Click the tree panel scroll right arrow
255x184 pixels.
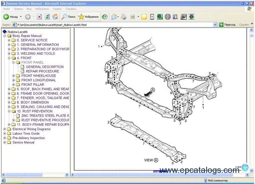point(67,175)
